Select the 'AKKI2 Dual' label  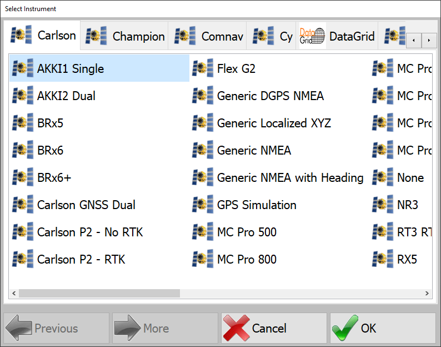point(66,96)
